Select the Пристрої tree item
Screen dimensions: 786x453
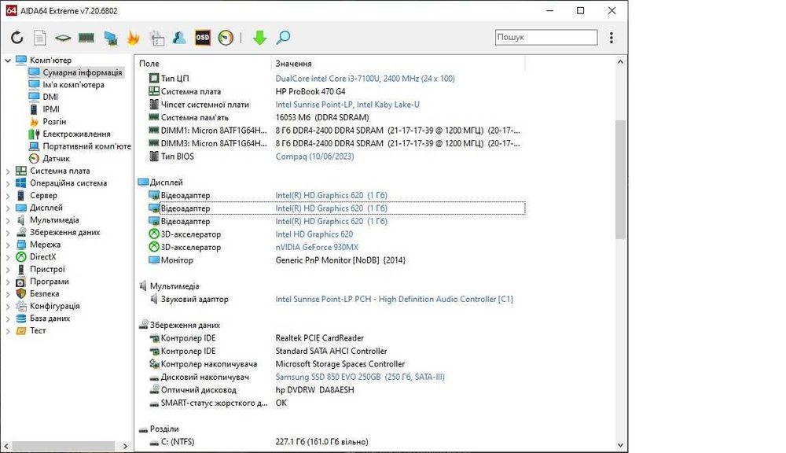(x=47, y=270)
